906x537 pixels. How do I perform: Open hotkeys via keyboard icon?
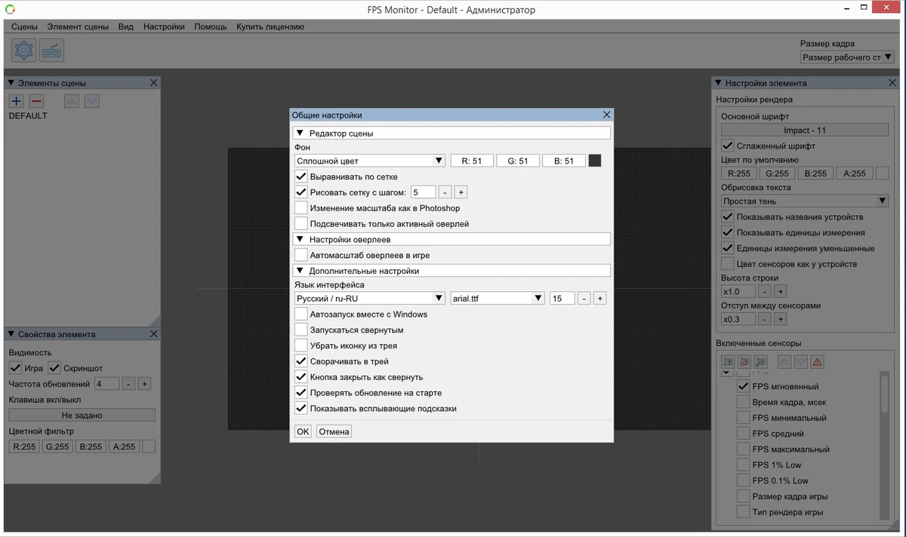coord(52,51)
